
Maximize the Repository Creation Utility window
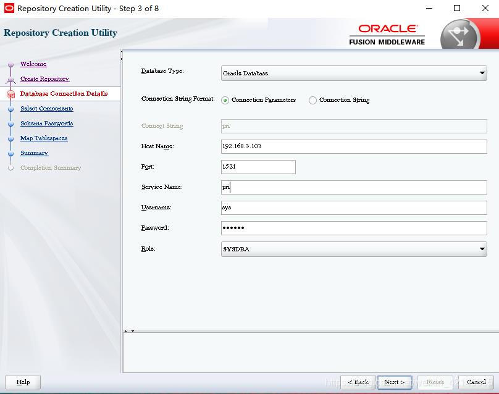(457, 8)
